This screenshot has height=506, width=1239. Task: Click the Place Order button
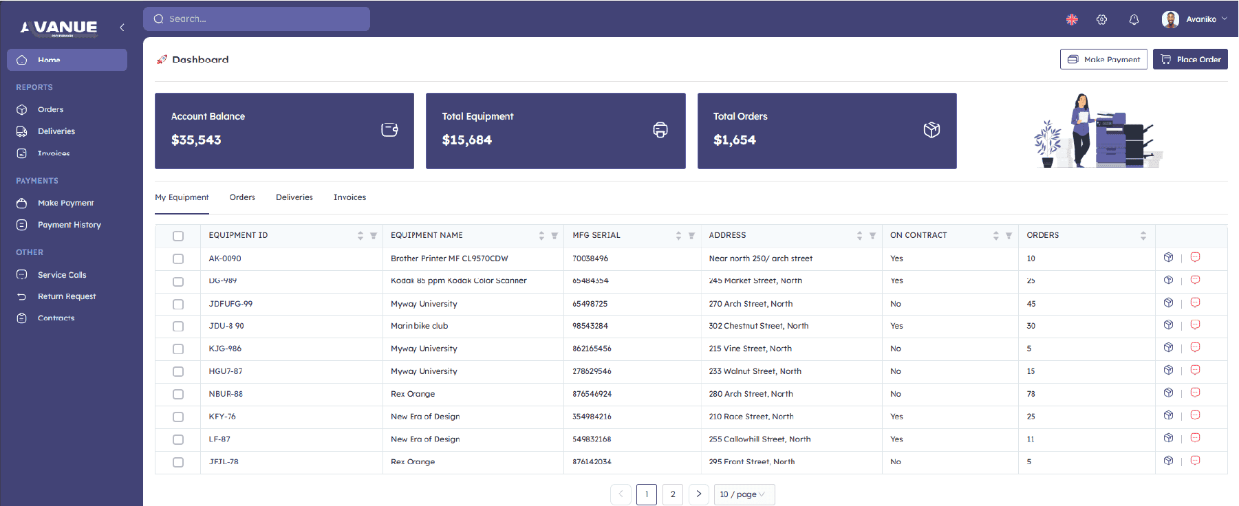[x=1190, y=59]
